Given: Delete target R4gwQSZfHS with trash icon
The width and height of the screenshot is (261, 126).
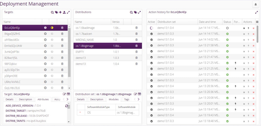Looking at the screenshot, I should (x=62, y=34).
